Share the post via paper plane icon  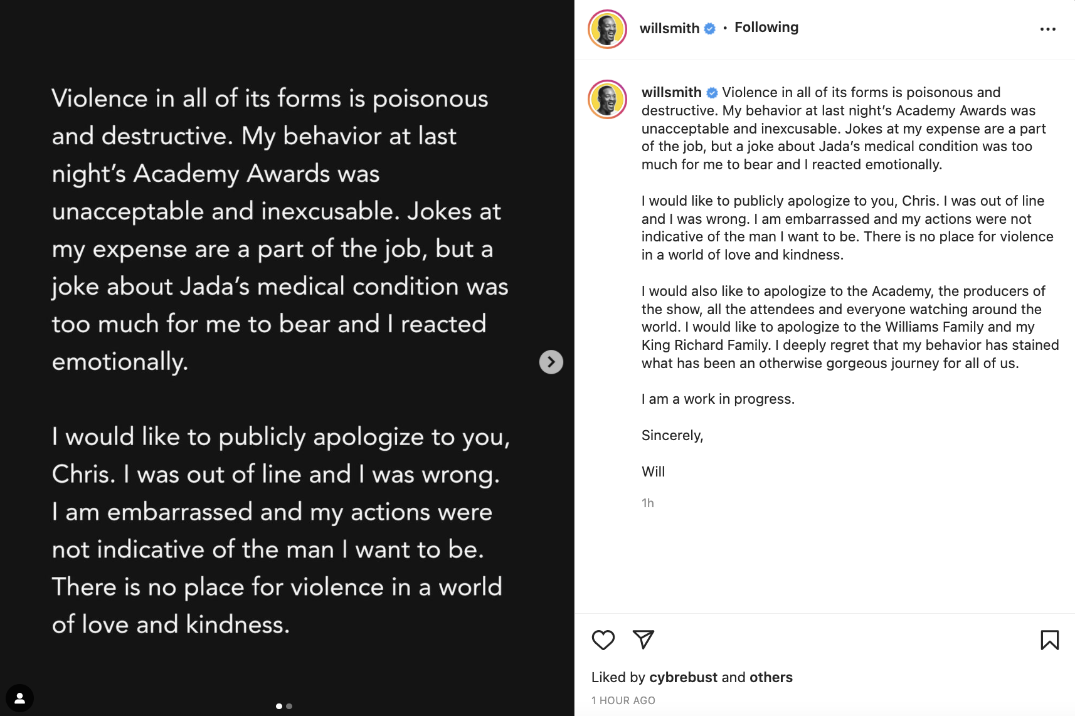643,639
